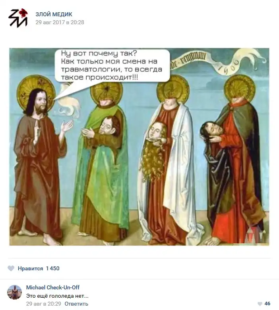The height and width of the screenshot is (310, 279).
Task: Open the ЗЛОЙ МЕДИК group logo avatar
Action: click(x=18, y=18)
